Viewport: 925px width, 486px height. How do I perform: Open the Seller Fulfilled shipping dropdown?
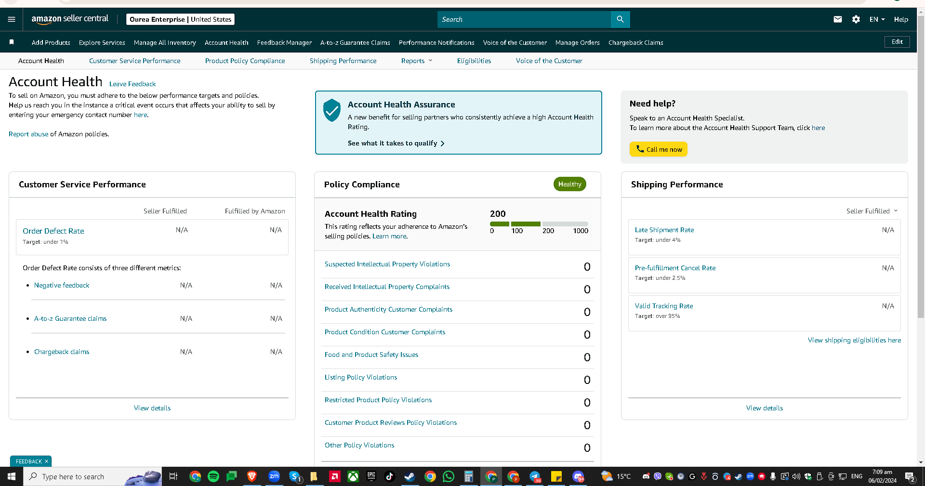pos(872,211)
